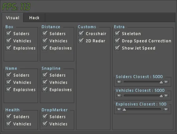Click left arrow of Solders Closest slider
The image size is (177, 134).
coord(119,82)
